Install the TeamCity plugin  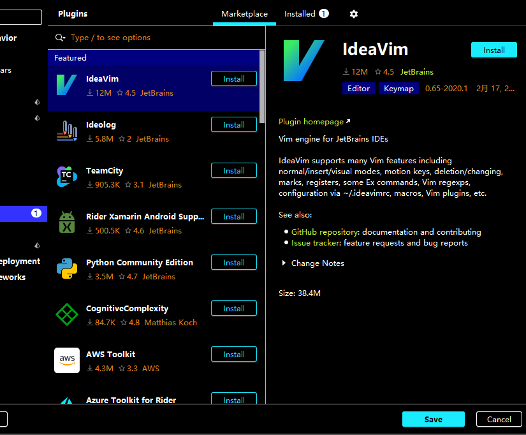[234, 170]
